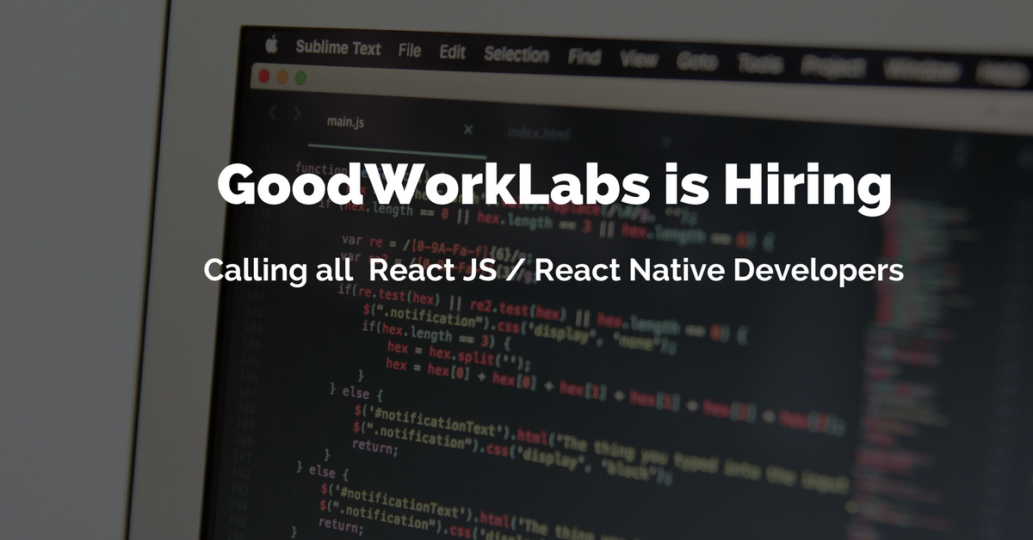Screen dimensions: 1033x540
Task: Click the back navigation chevron
Action: 273,112
